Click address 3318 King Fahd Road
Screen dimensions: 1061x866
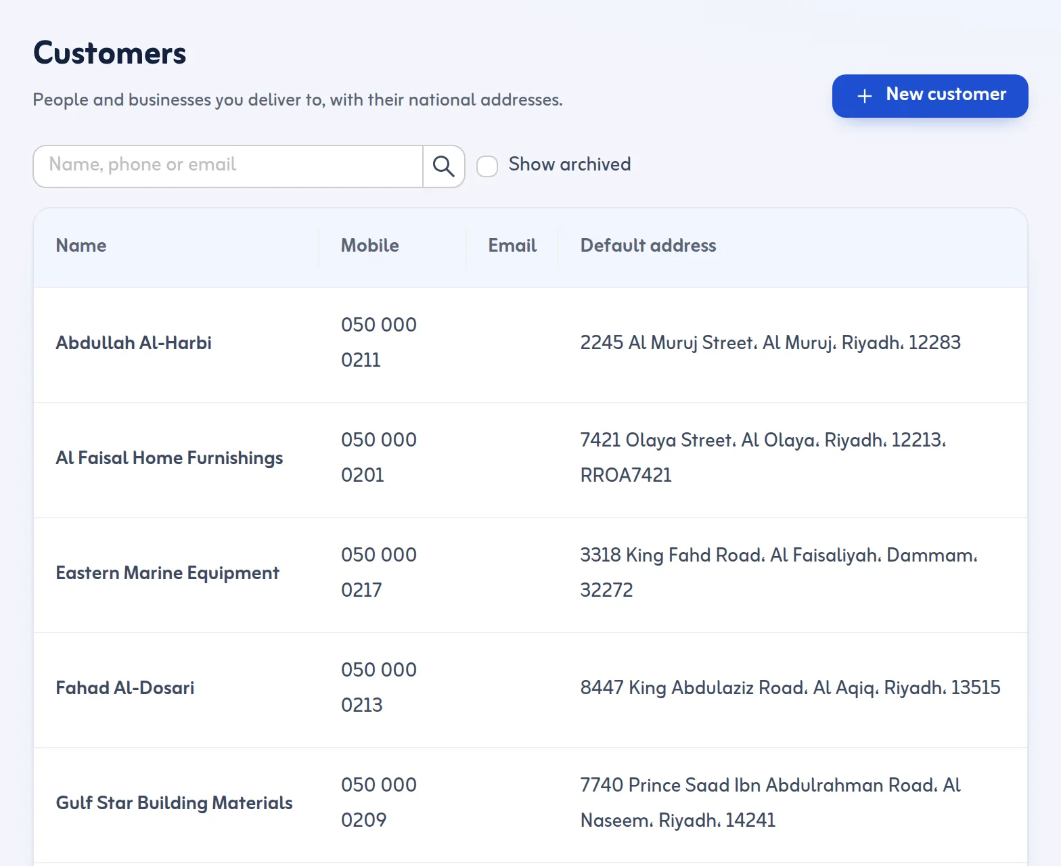tap(779, 572)
